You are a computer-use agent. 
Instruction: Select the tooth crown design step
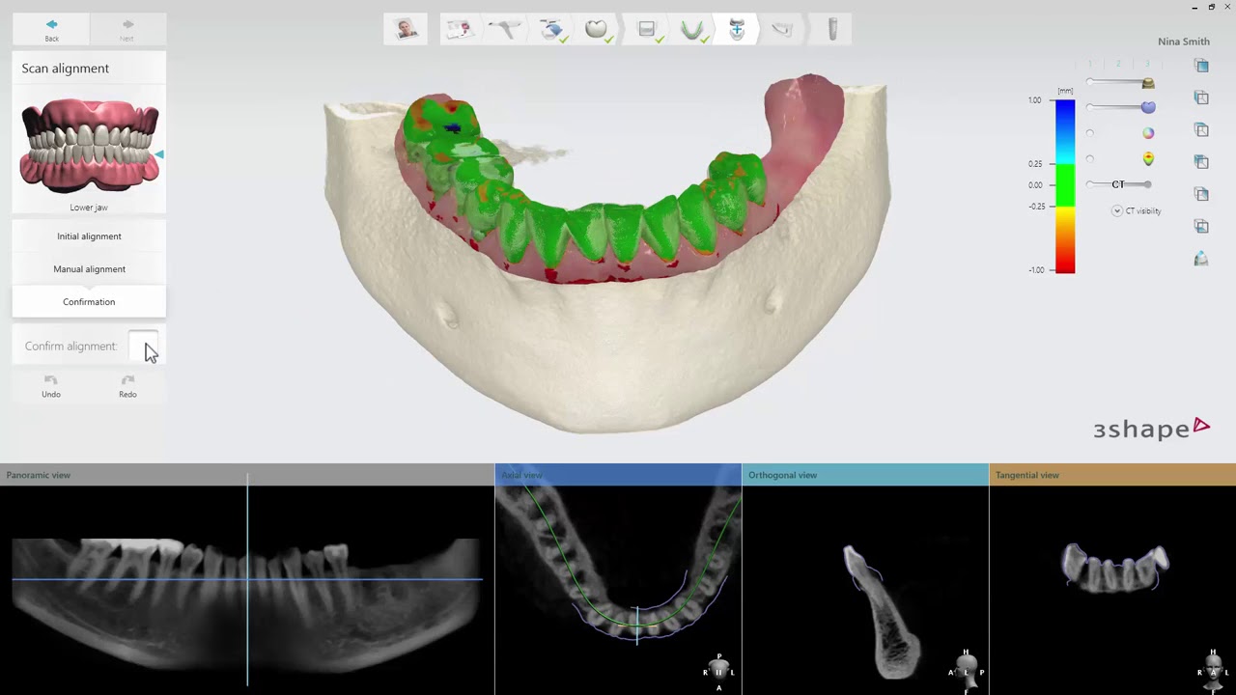tap(597, 29)
